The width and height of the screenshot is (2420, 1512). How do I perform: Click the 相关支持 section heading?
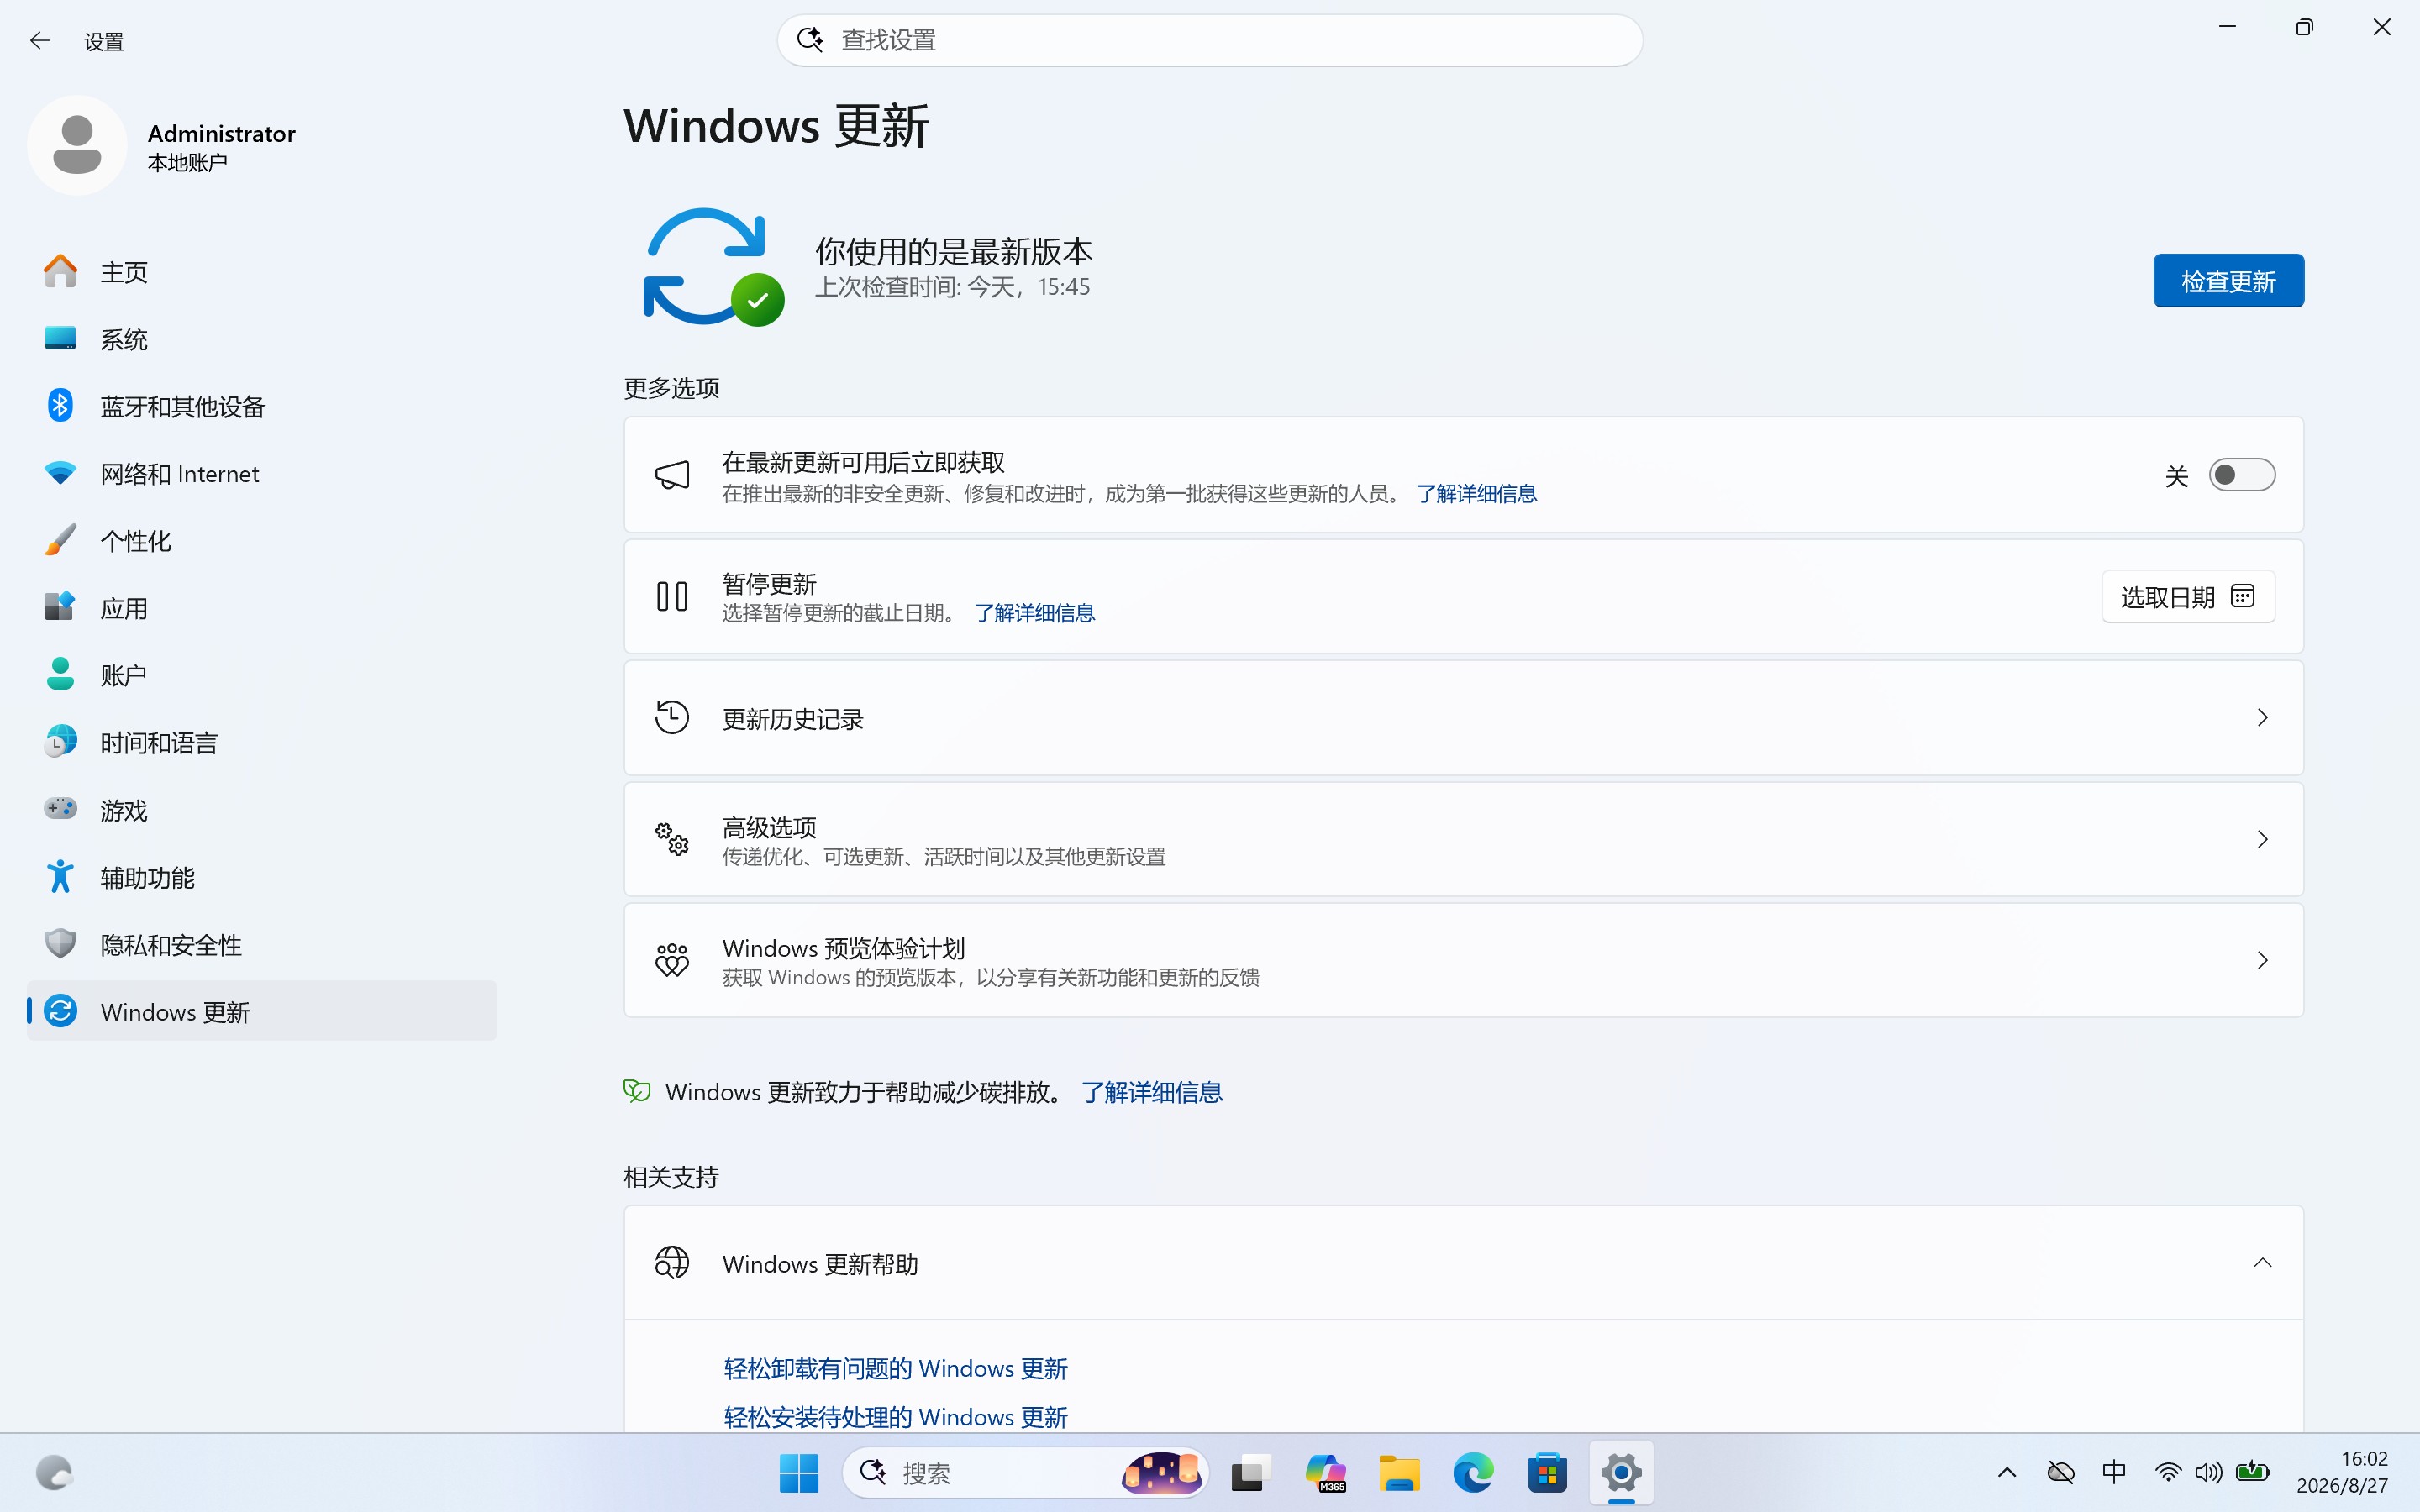coord(671,1177)
